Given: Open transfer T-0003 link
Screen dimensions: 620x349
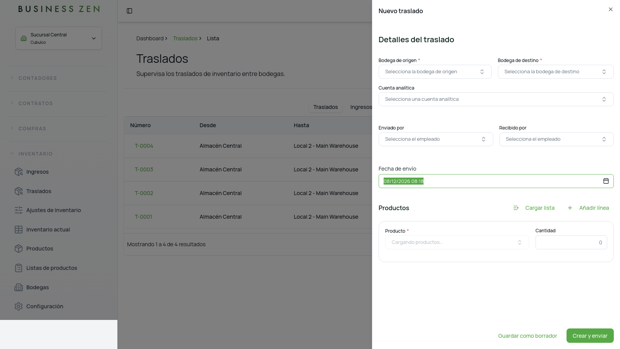Looking at the screenshot, I should pyautogui.click(x=144, y=169).
